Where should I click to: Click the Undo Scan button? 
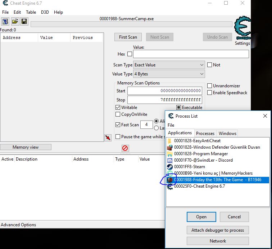coord(217,37)
